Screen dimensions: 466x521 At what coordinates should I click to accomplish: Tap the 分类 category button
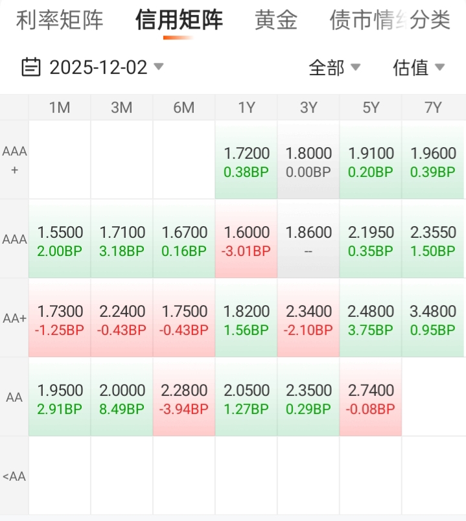click(430, 20)
